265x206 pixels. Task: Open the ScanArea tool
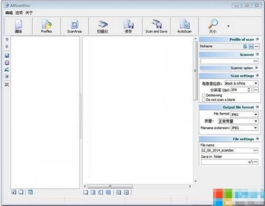(74, 26)
